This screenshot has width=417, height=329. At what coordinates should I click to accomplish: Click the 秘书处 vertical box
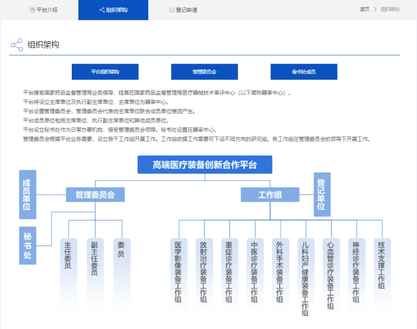tap(28, 245)
